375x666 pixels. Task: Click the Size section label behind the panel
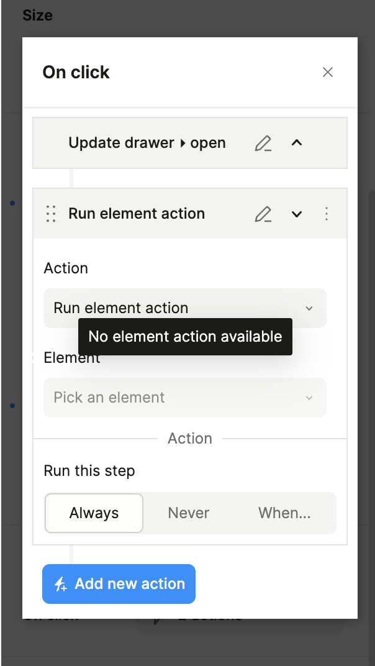click(x=37, y=15)
